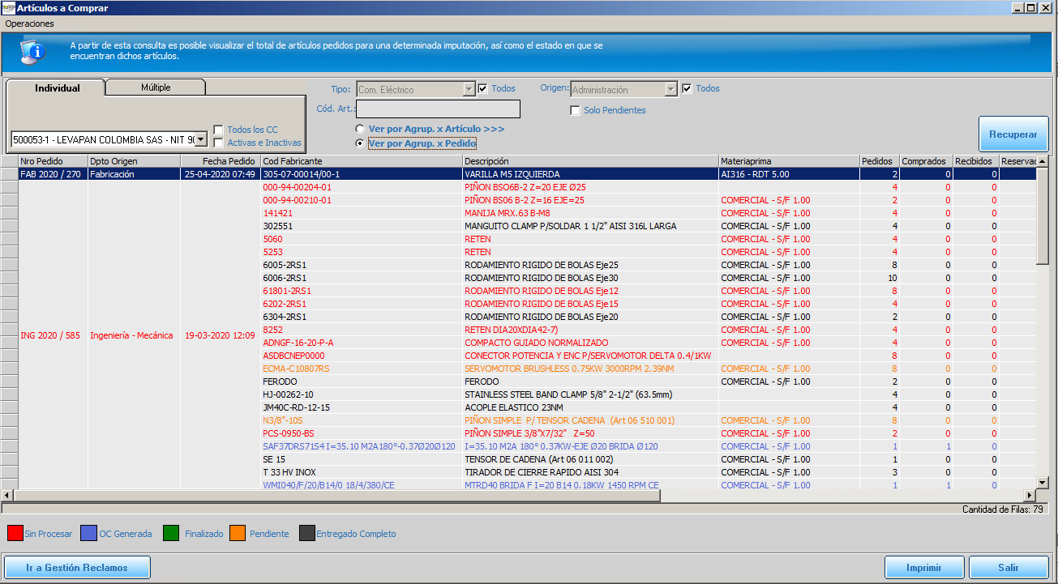Select Ver por Agrup. x Artículo radio

point(361,129)
